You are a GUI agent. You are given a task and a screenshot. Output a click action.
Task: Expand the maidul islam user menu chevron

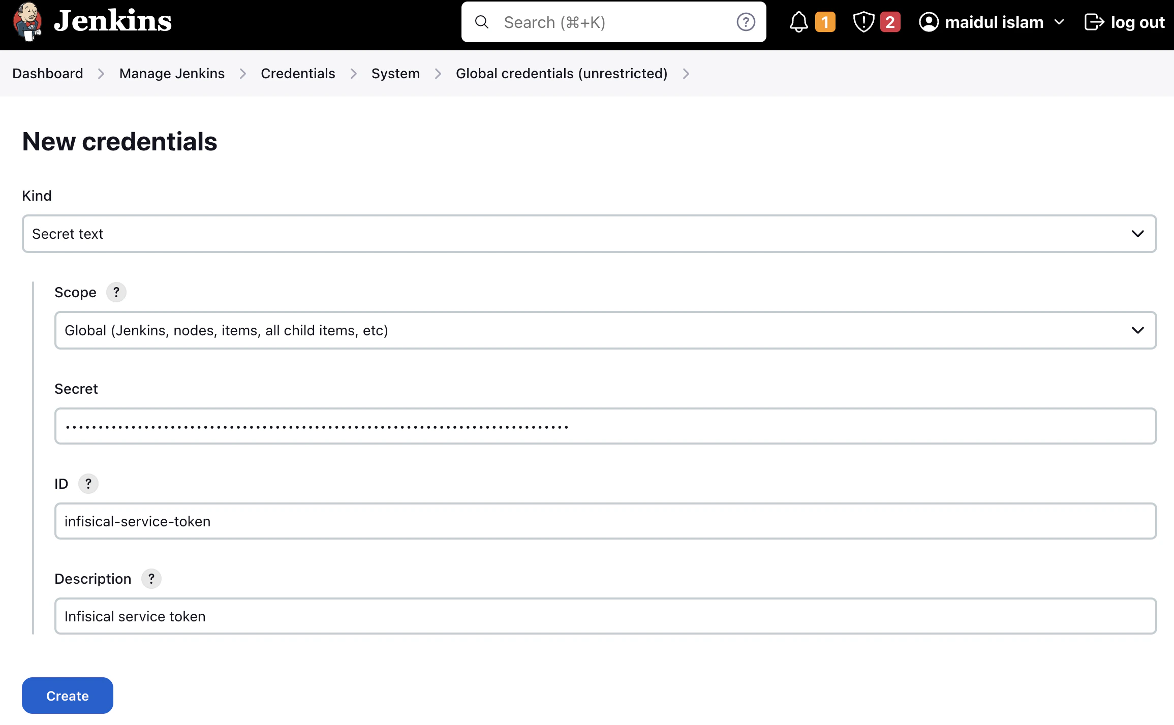coord(1059,22)
